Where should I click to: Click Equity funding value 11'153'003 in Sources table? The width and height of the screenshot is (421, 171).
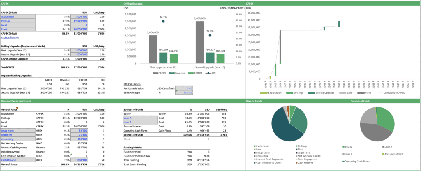point(203,114)
